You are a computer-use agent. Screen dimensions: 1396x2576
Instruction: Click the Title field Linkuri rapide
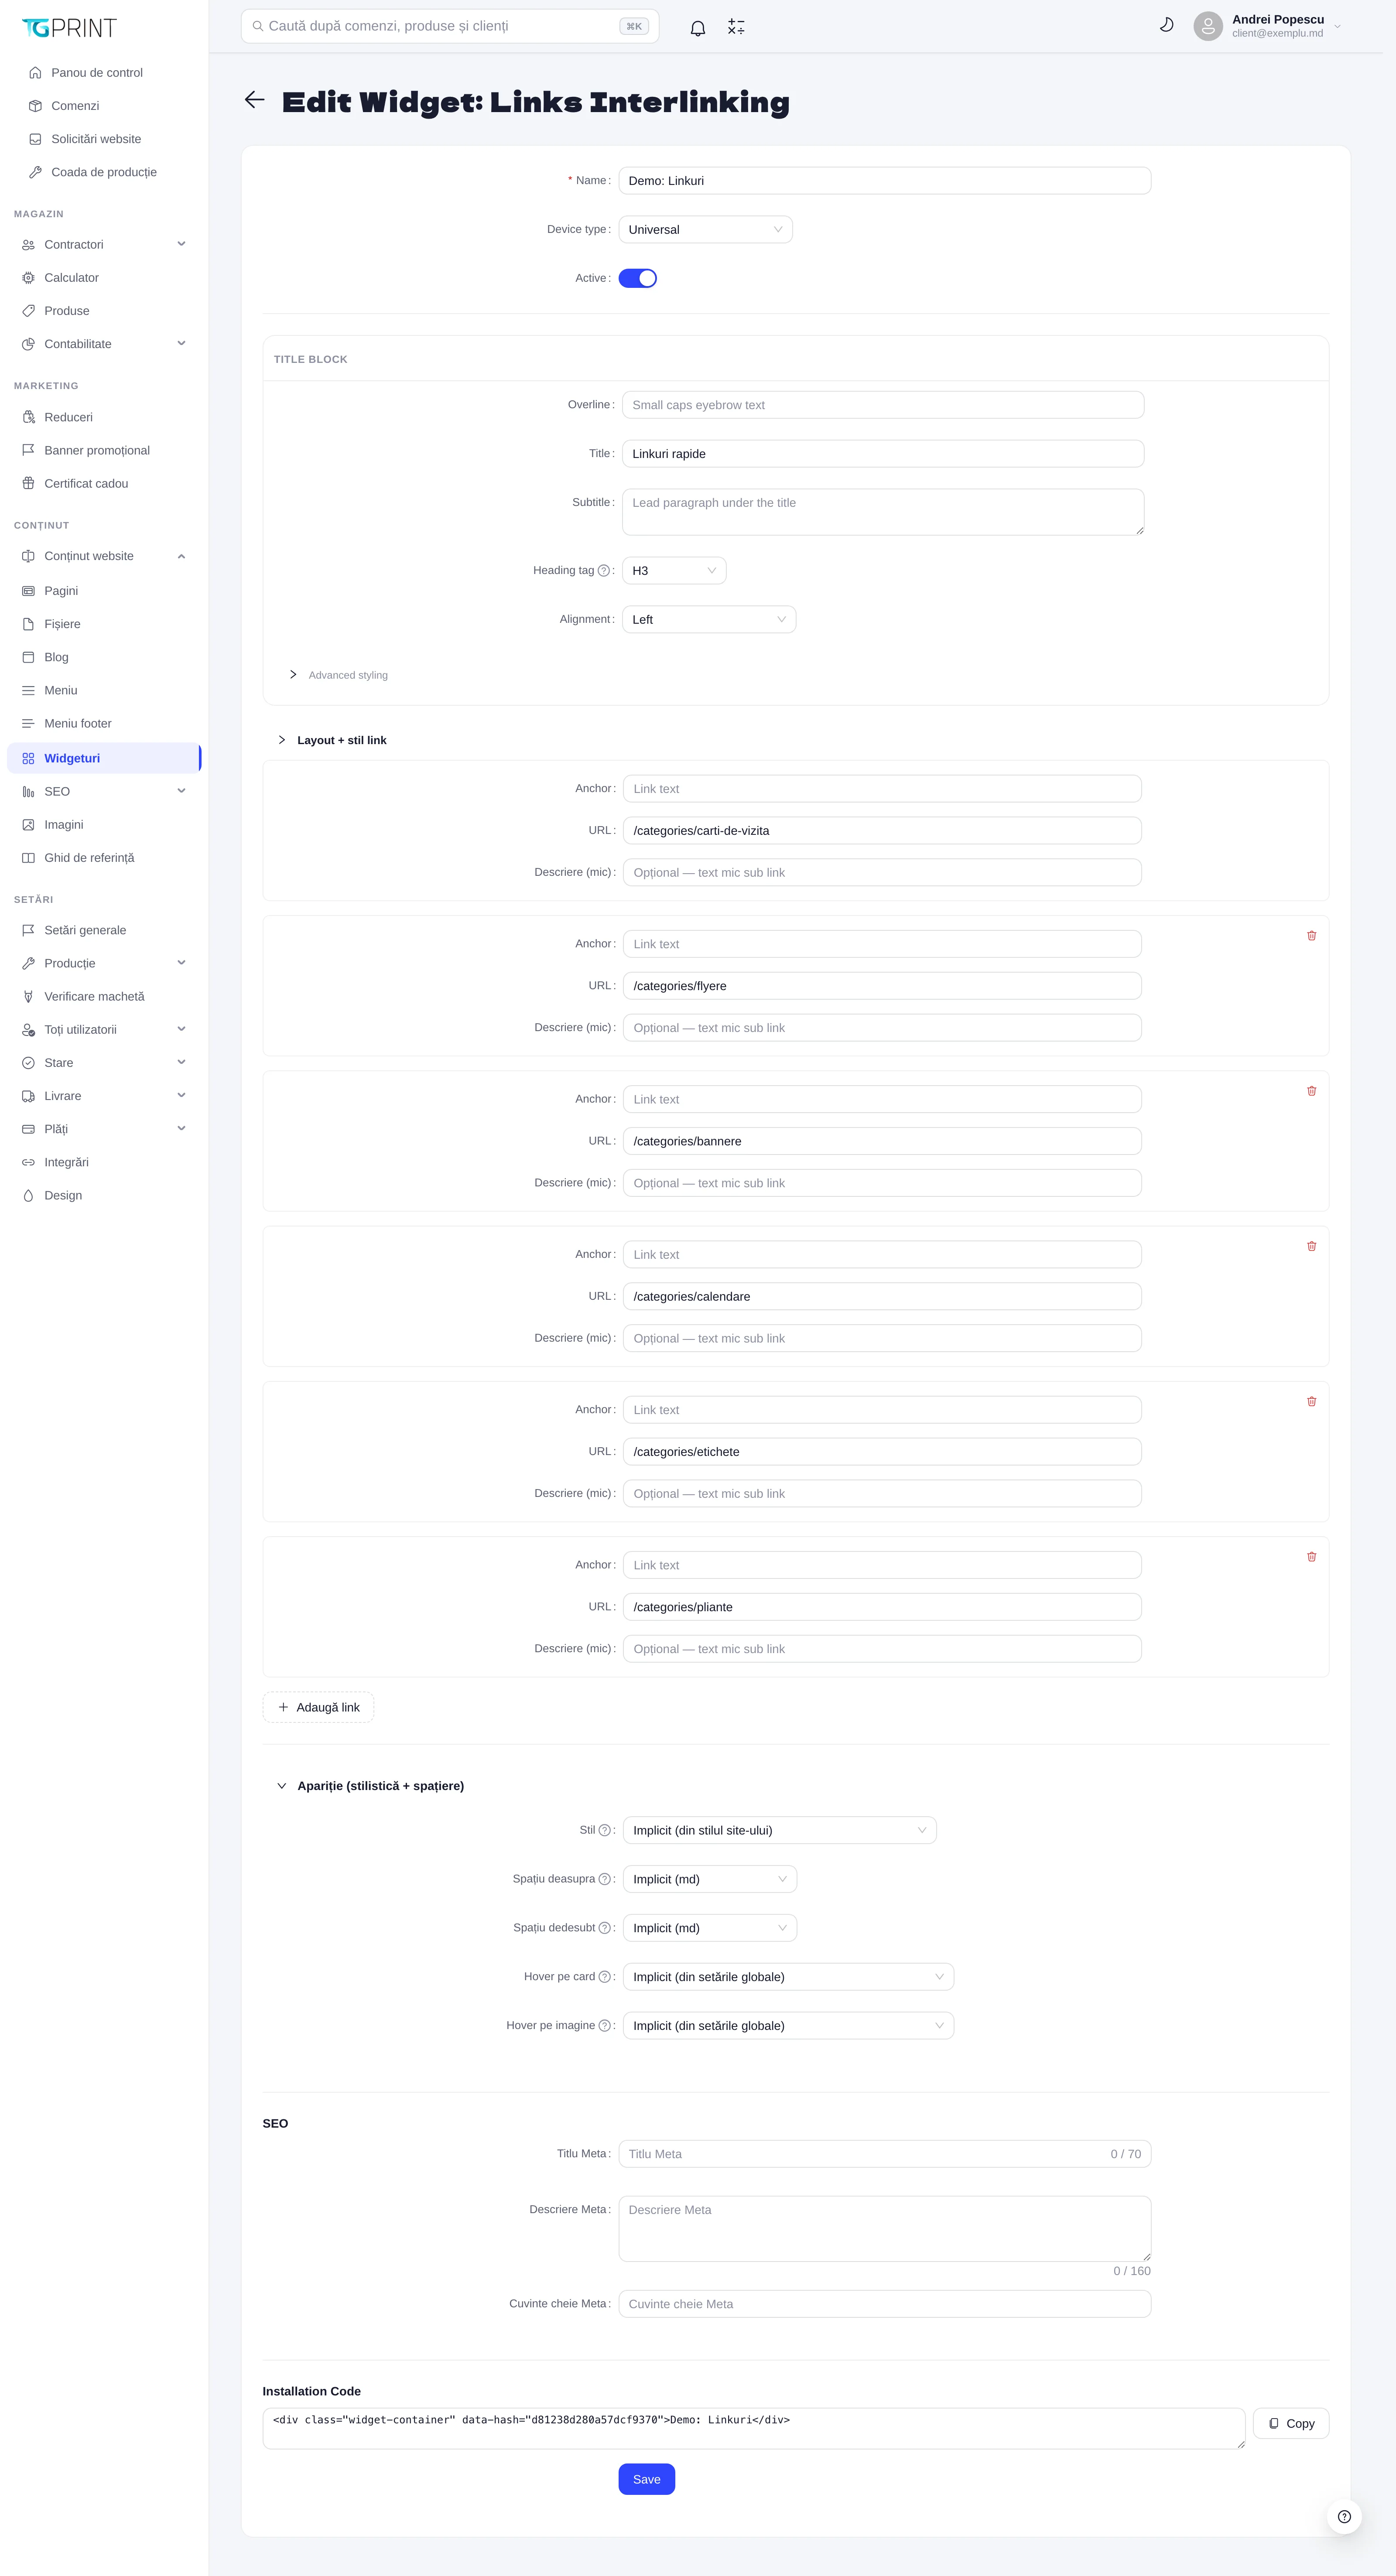tap(883, 454)
